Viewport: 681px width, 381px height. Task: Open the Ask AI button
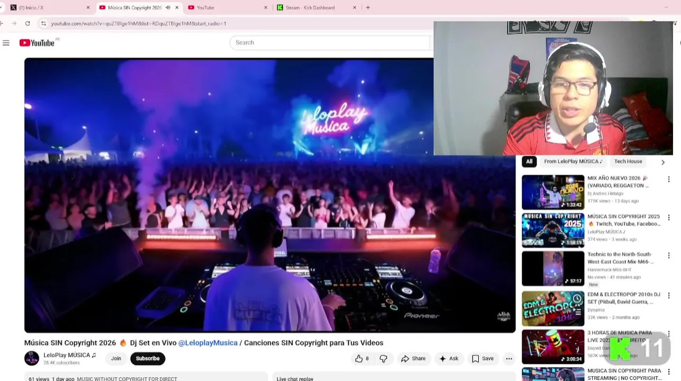coord(449,359)
